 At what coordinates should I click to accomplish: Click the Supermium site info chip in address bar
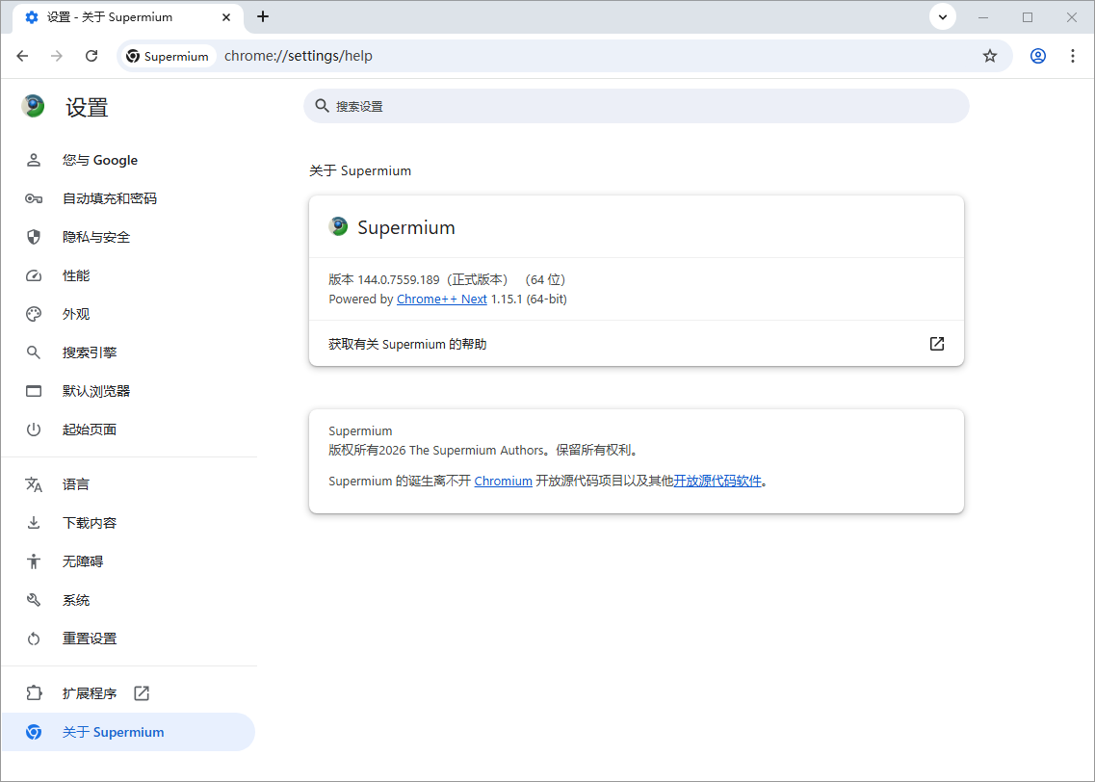(168, 56)
